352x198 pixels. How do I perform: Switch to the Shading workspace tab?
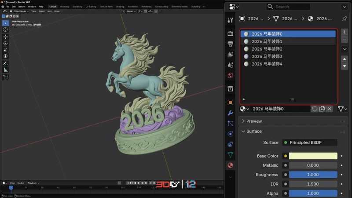click(119, 7)
